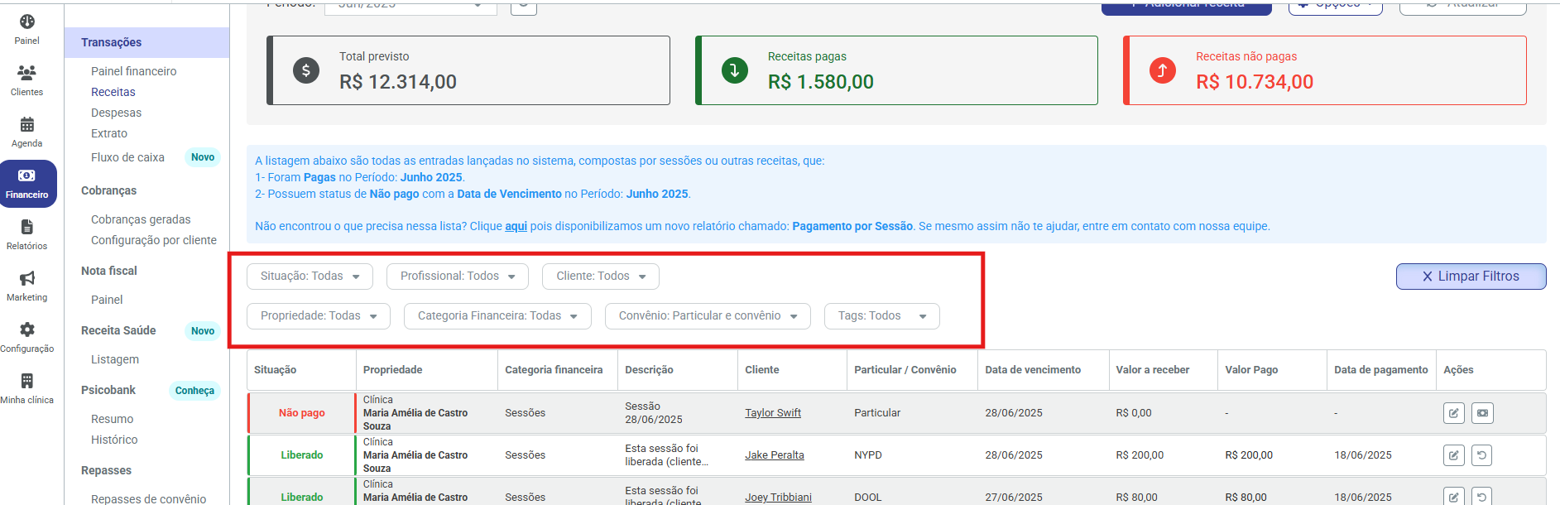Undo payment in Jake Peralta row

point(1482,455)
